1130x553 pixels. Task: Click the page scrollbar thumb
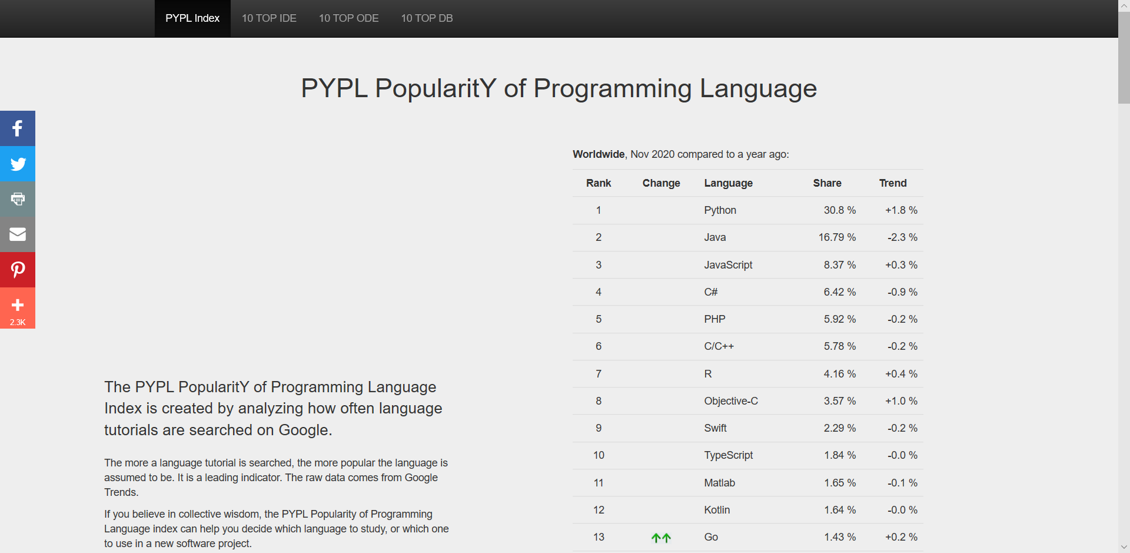tap(1124, 58)
